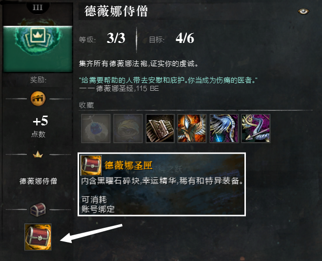Click the small golden crown title icon
This screenshot has width=322, height=261.
pyautogui.click(x=38, y=155)
